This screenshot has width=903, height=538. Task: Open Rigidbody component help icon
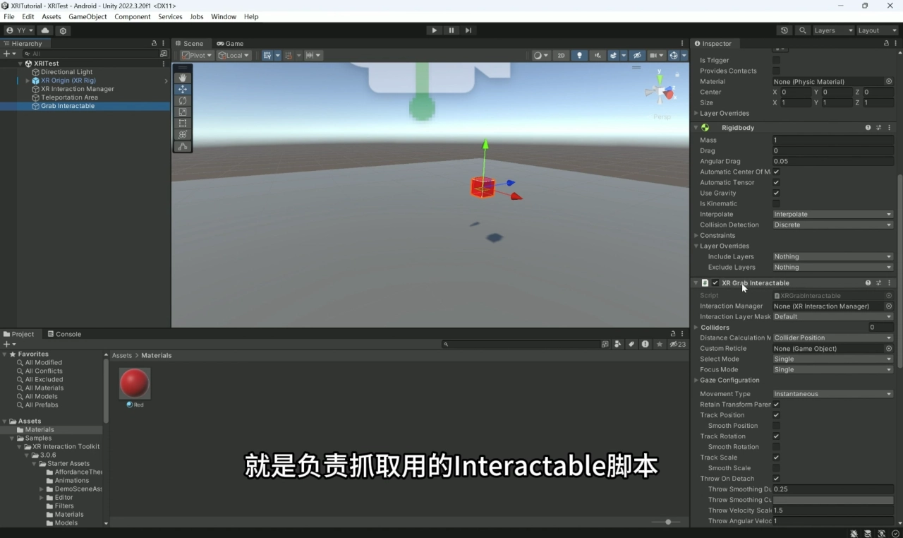pyautogui.click(x=868, y=128)
